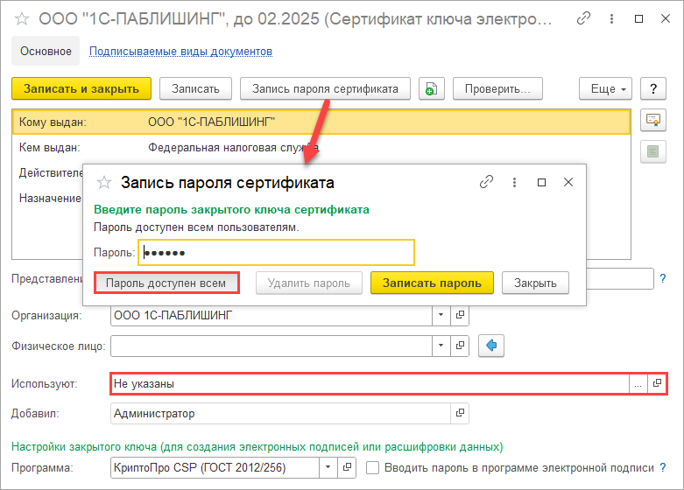Open password dialog three-dot menu
The image size is (684, 490).
pos(514,182)
